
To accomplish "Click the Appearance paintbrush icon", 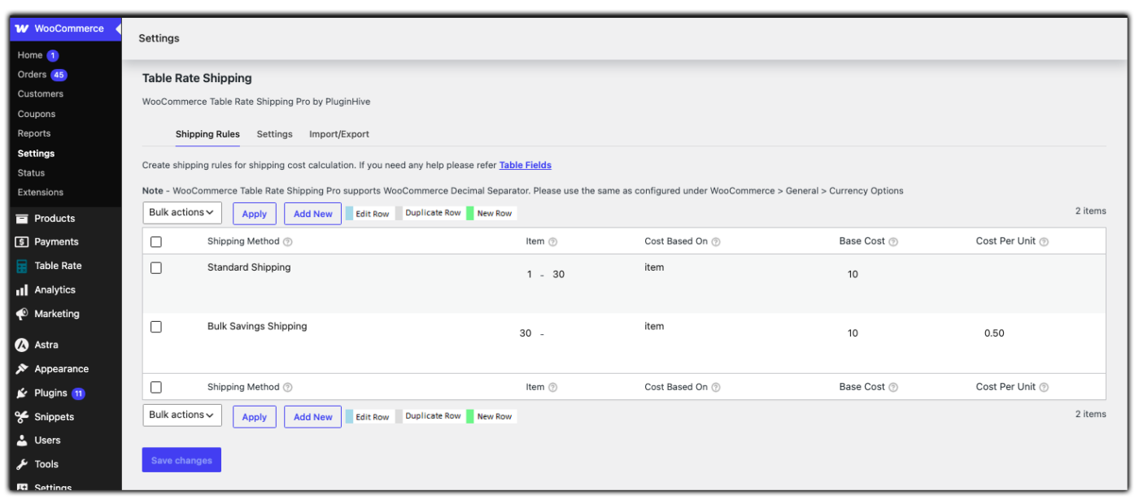I will pos(22,369).
